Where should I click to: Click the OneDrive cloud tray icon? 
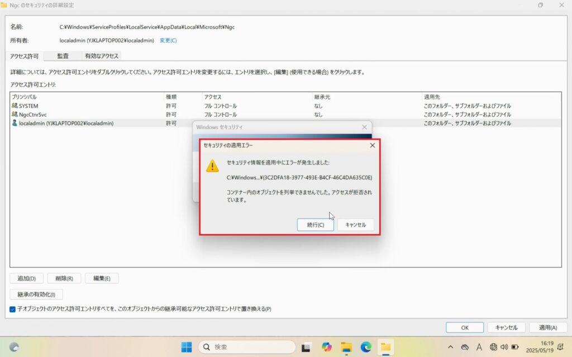[464, 347]
